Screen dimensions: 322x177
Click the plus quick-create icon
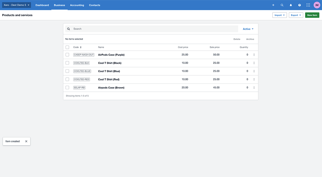click(273, 5)
